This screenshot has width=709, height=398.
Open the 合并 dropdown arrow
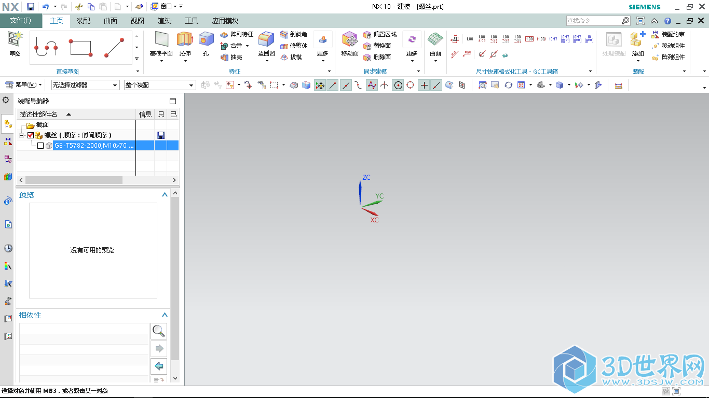(x=247, y=46)
